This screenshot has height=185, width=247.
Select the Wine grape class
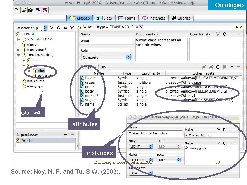(33, 86)
